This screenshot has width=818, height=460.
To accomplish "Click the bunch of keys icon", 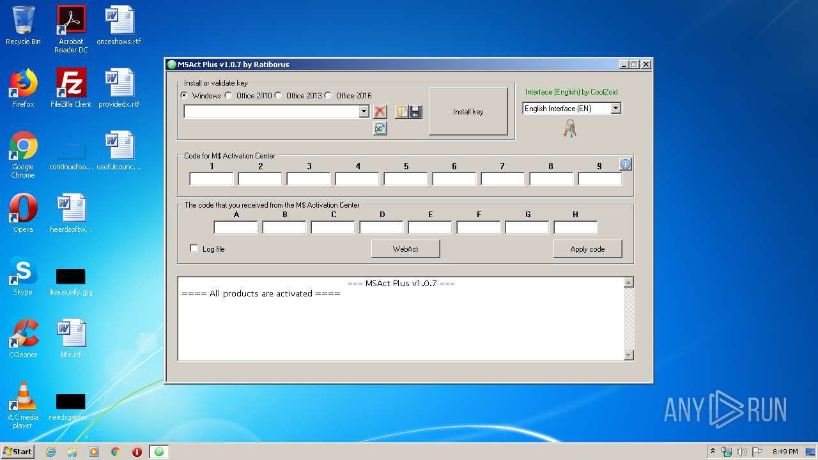I will coord(570,128).
